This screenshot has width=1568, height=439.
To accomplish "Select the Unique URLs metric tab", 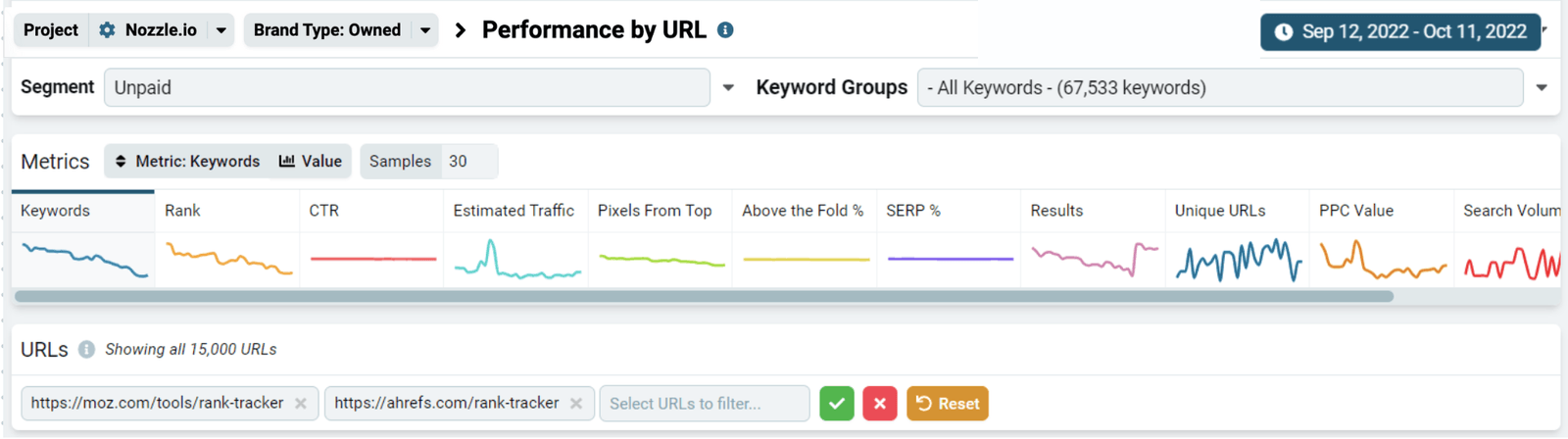I will click(1237, 238).
